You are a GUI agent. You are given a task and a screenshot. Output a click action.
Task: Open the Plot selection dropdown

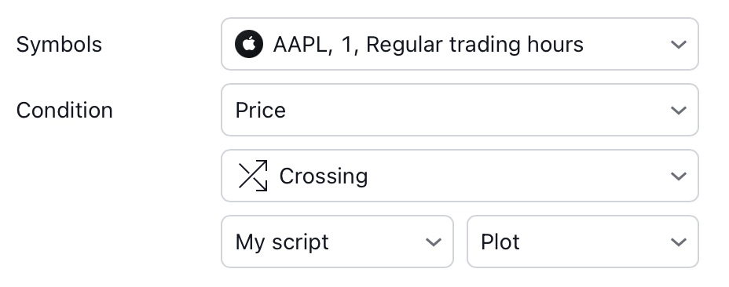583,242
